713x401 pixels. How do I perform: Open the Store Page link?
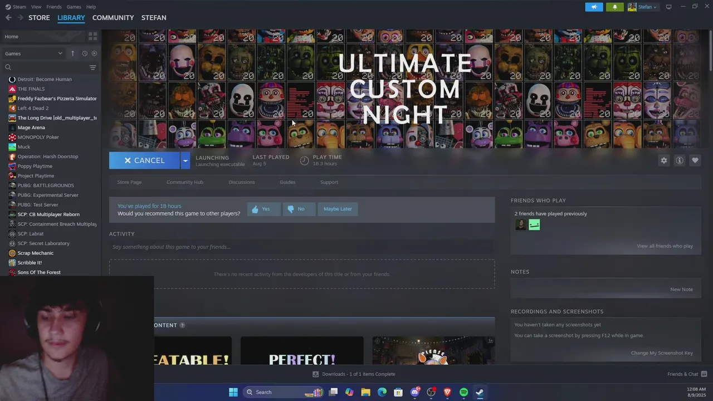[x=129, y=182]
